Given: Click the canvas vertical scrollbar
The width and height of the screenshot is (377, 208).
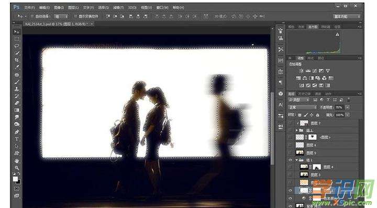Looking at the screenshot, I should point(272,129).
